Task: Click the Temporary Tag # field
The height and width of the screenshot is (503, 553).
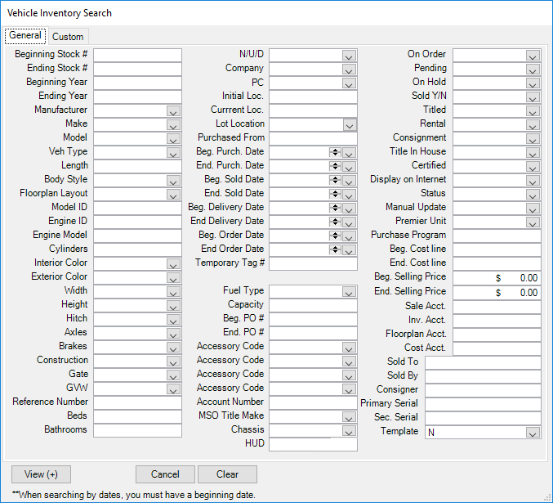Action: pos(313,264)
